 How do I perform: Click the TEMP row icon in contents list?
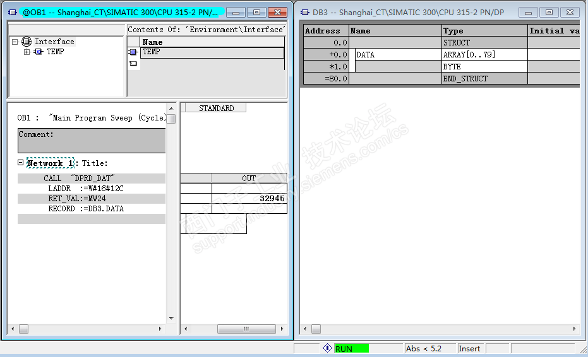tap(133, 52)
